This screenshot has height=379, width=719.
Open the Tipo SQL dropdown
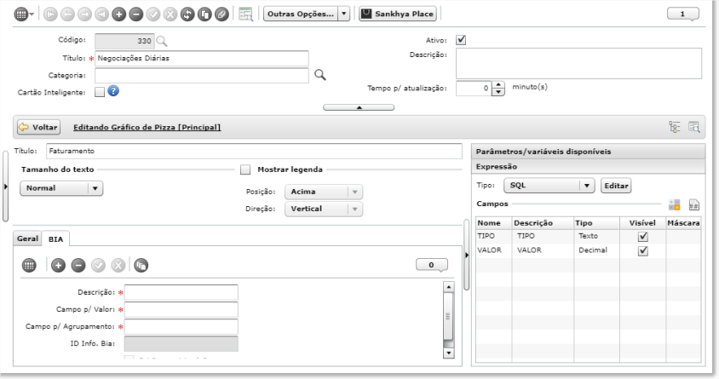[x=549, y=185]
